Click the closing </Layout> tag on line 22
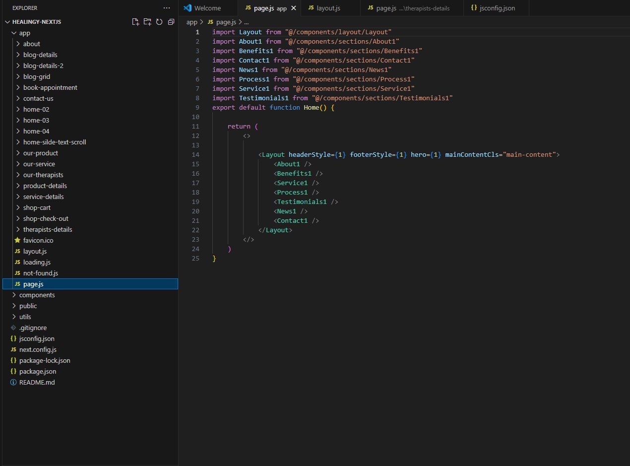Viewport: 630px width, 466px height. [275, 230]
